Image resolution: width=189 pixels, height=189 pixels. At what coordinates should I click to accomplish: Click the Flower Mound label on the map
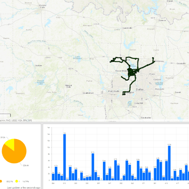tap(121, 71)
